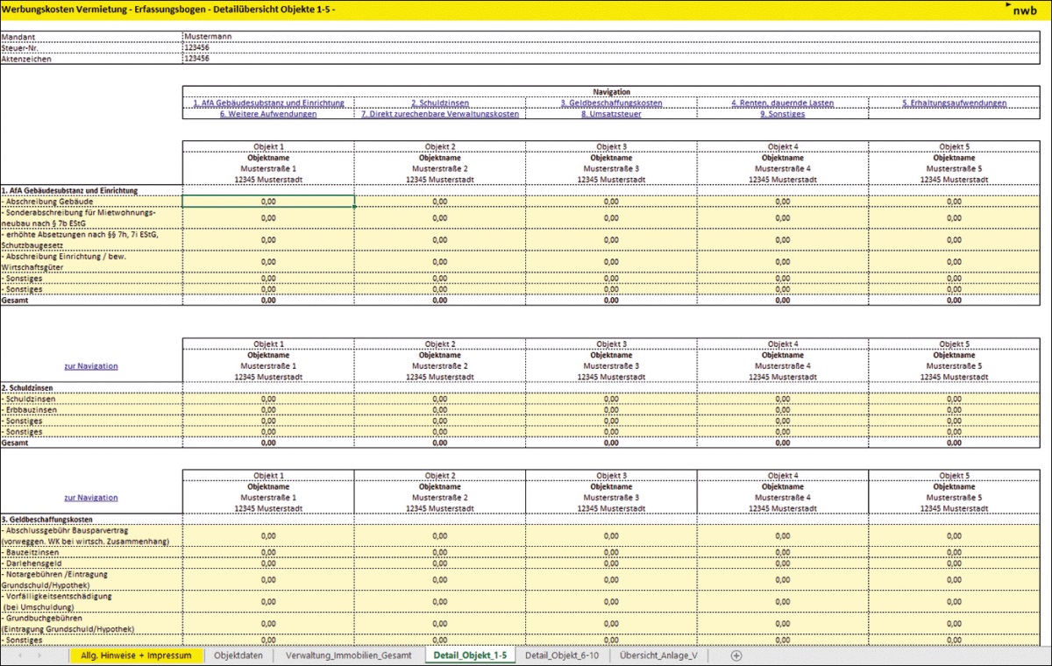
Task: Open the Objektdaten sheet tab
Action: click(238, 655)
